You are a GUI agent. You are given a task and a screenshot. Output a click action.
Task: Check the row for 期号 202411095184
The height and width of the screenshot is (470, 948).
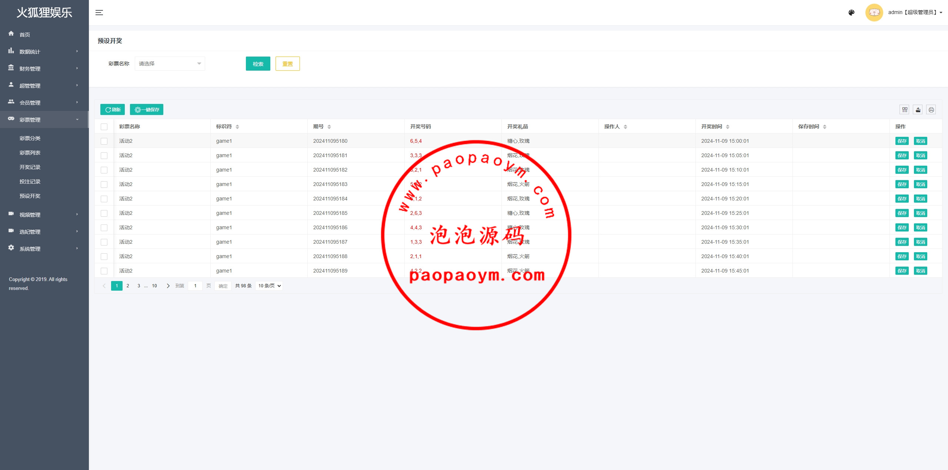coord(104,199)
